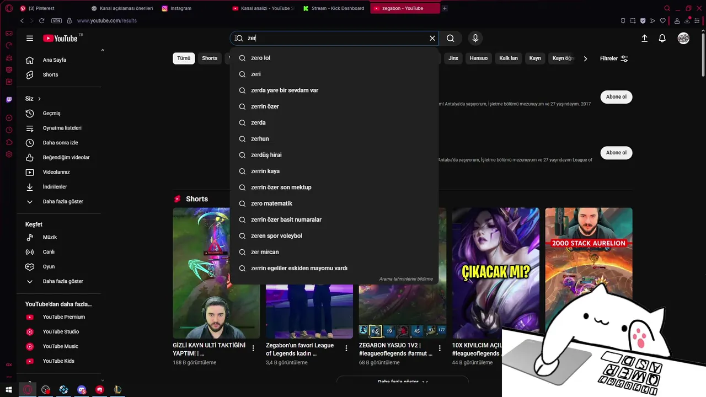Open İndirilenler page

click(x=59, y=187)
